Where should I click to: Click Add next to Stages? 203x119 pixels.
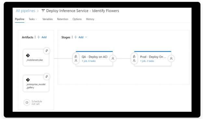point(79,37)
